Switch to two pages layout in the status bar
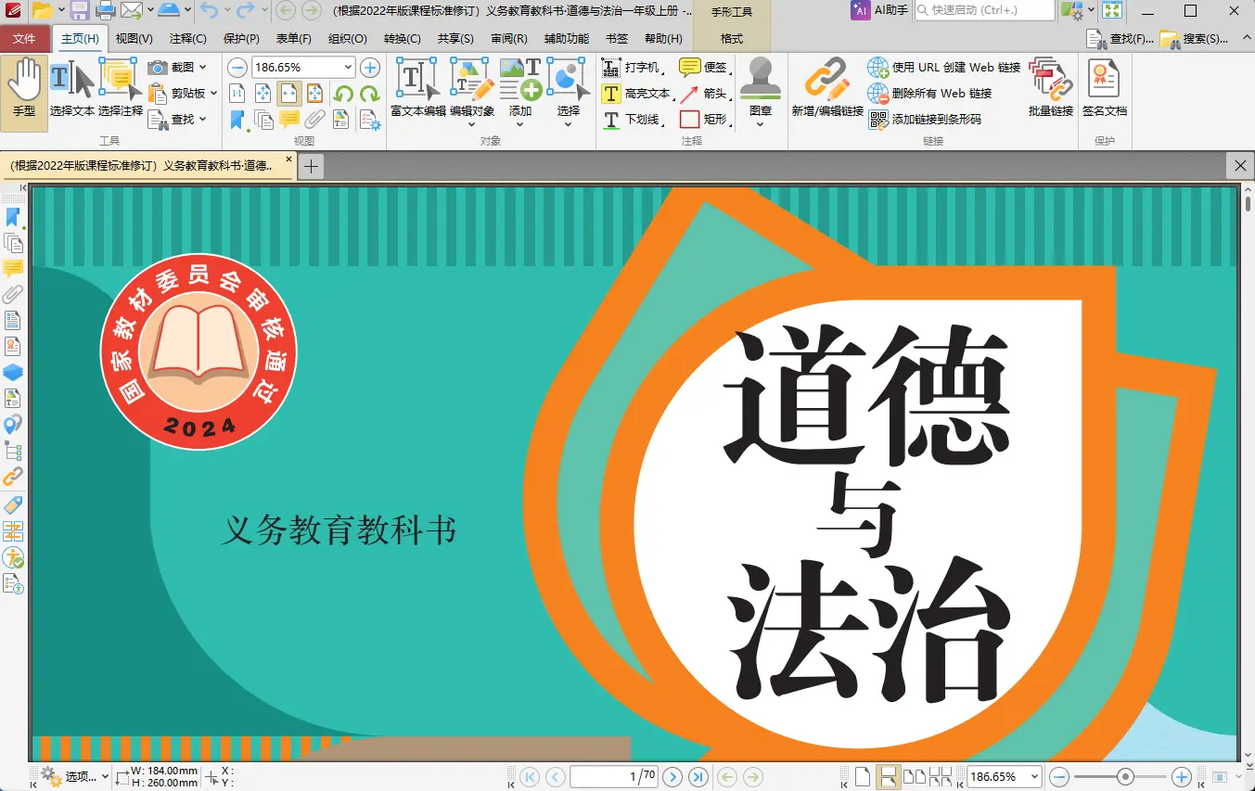 (915, 777)
